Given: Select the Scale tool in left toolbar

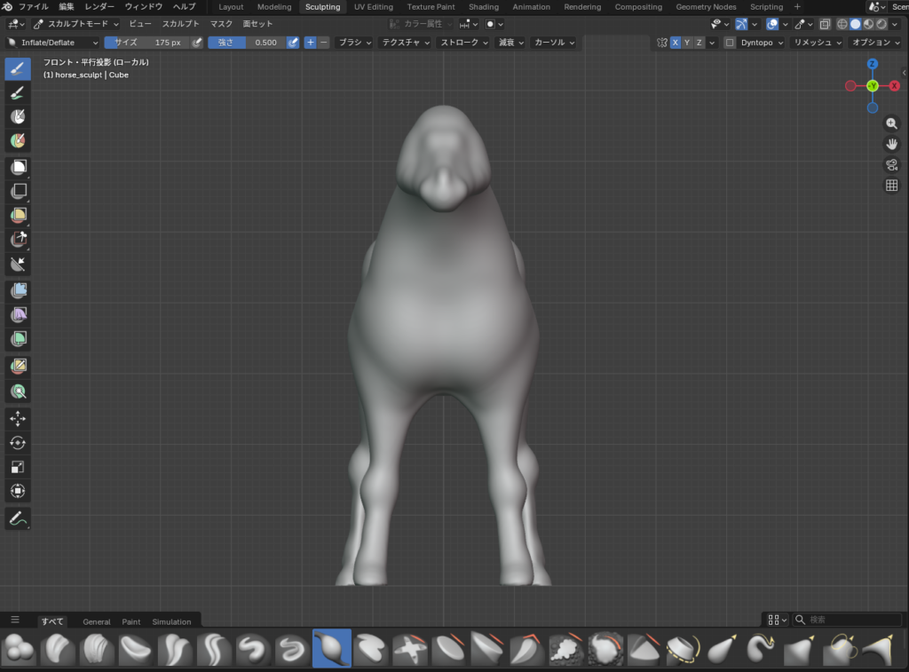Looking at the screenshot, I should click(x=18, y=467).
